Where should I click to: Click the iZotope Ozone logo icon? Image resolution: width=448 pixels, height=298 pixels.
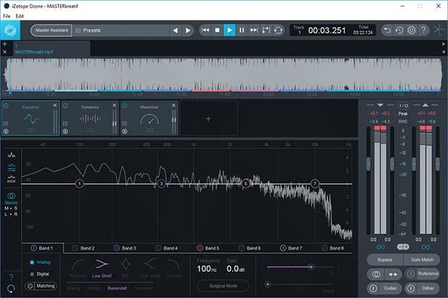[10, 30]
